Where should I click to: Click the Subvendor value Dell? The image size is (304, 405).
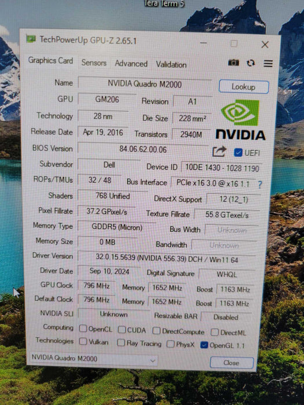(x=109, y=165)
